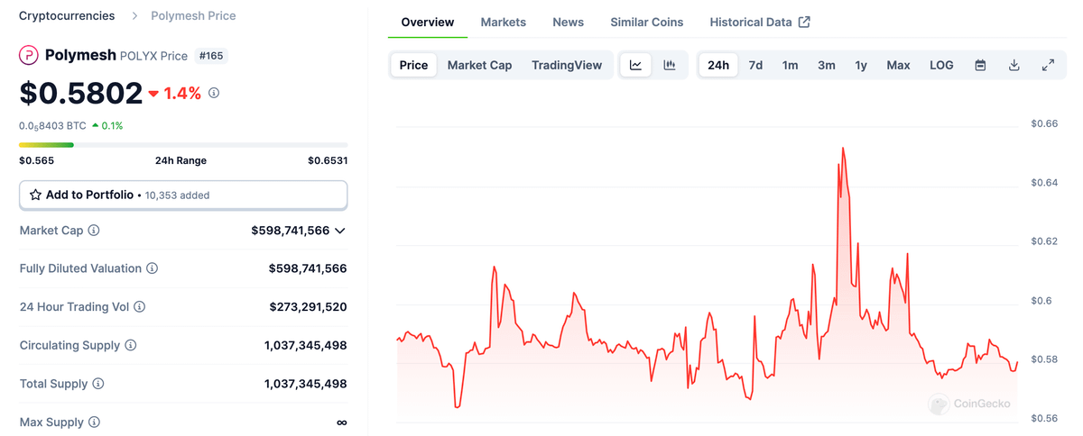This screenshot has height=436, width=1083.
Task: Click the Polymesh logo icon
Action: (x=30, y=56)
